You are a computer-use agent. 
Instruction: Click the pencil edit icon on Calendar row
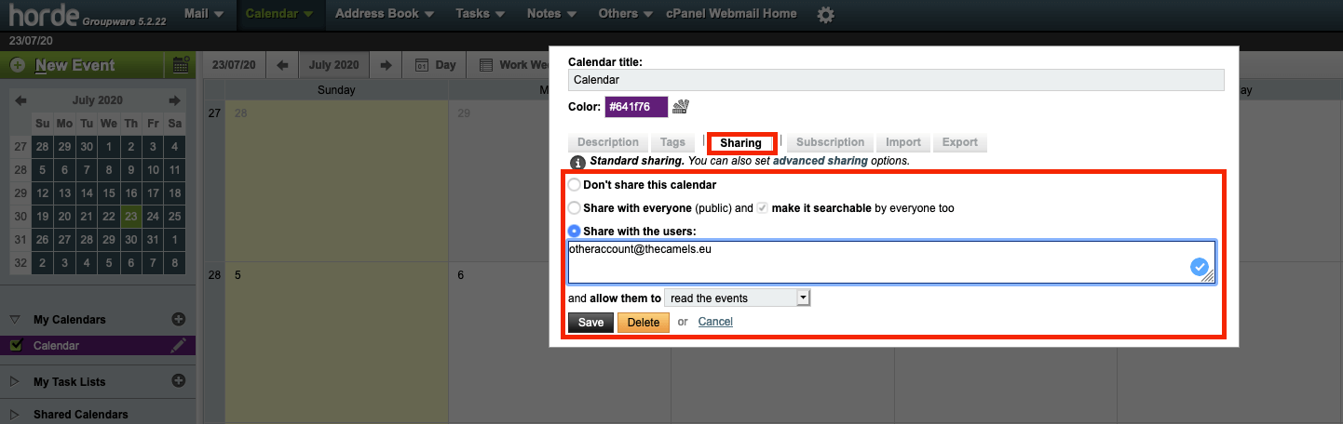(x=178, y=345)
